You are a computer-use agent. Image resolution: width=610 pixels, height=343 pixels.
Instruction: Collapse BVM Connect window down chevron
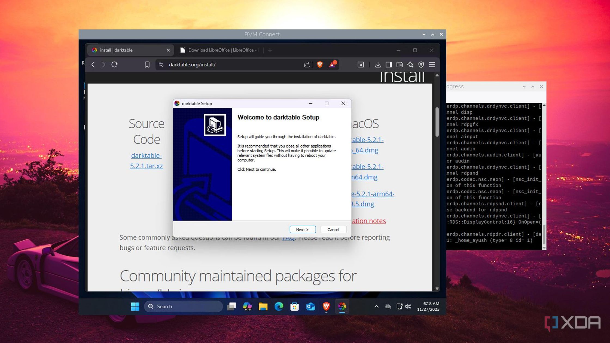[424, 35]
